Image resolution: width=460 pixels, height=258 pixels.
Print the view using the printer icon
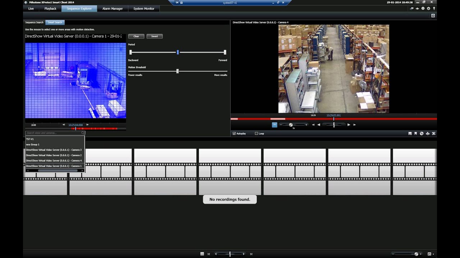coord(428,133)
